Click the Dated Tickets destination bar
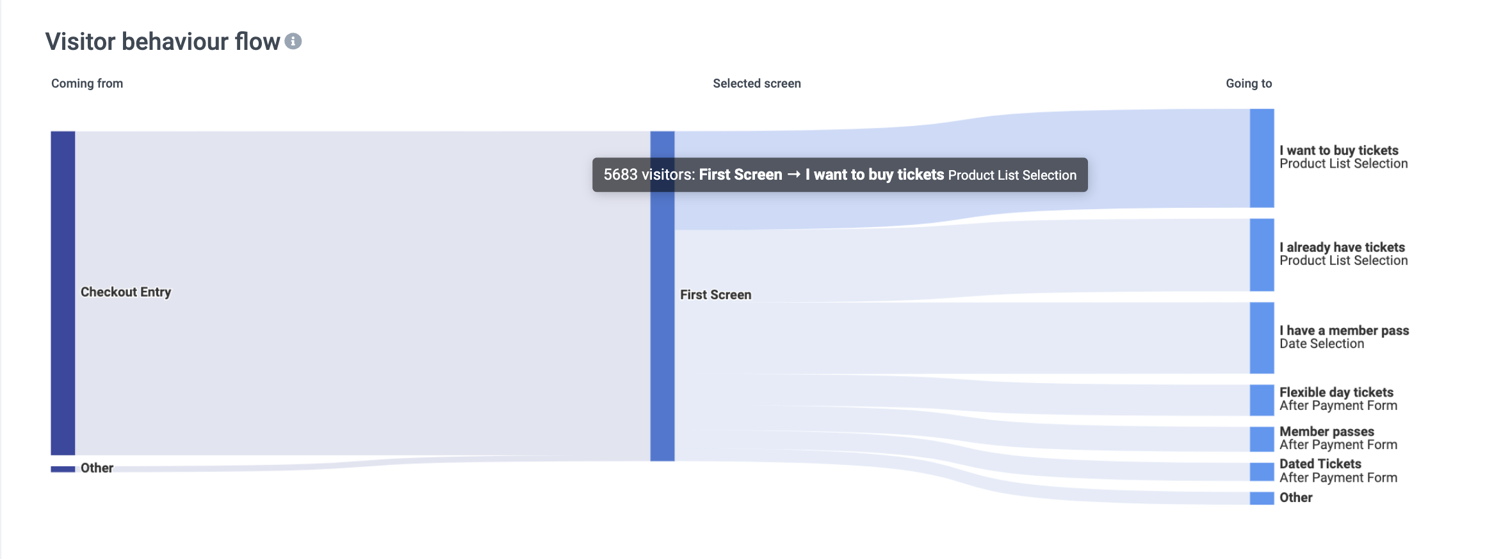 click(1262, 471)
